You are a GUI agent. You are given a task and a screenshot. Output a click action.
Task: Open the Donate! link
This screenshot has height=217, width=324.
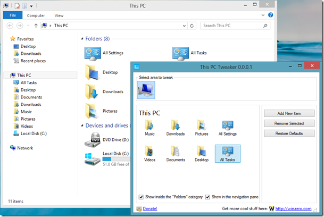pyautogui.click(x=150, y=208)
